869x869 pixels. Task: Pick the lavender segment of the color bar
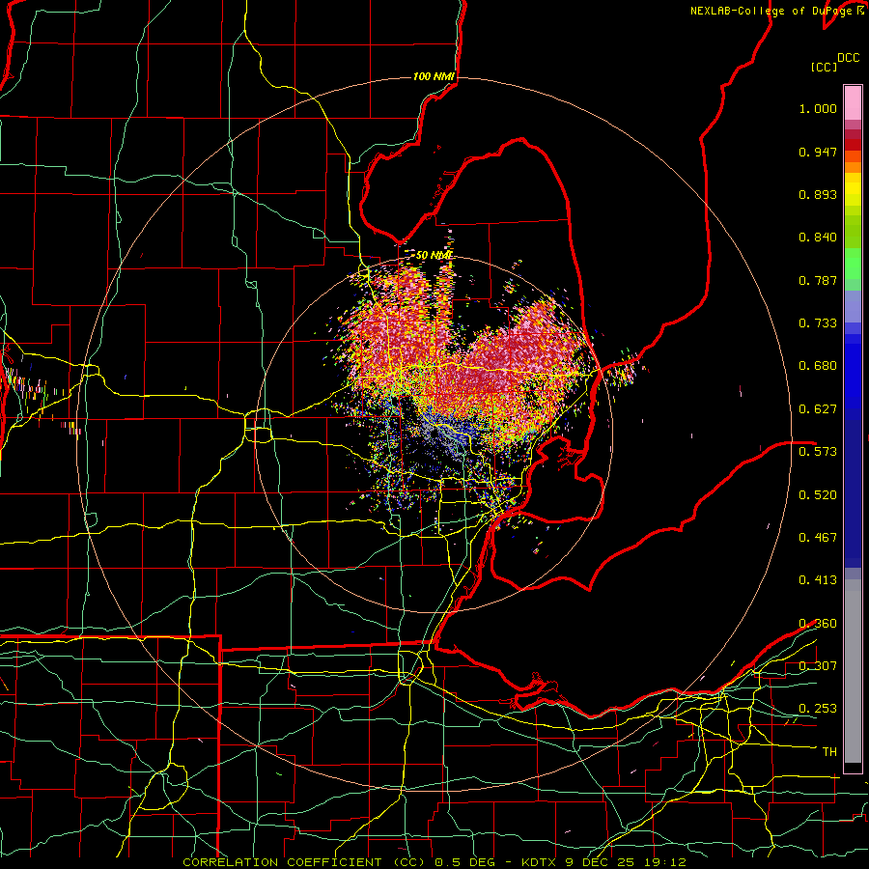[853, 306]
